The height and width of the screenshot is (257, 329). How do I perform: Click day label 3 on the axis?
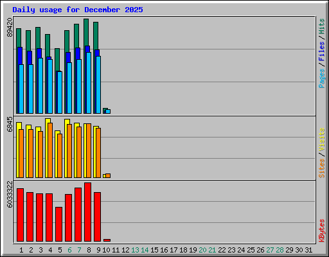tap(40, 250)
